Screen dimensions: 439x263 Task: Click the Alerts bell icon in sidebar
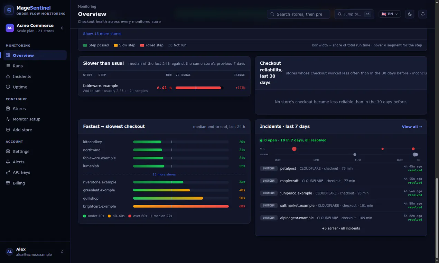pos(8,162)
